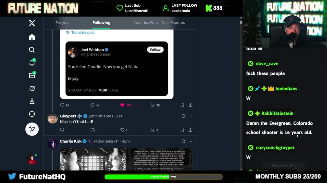Repost 'Nick isn't that bad!' post
327x183 pixels.
(92, 130)
